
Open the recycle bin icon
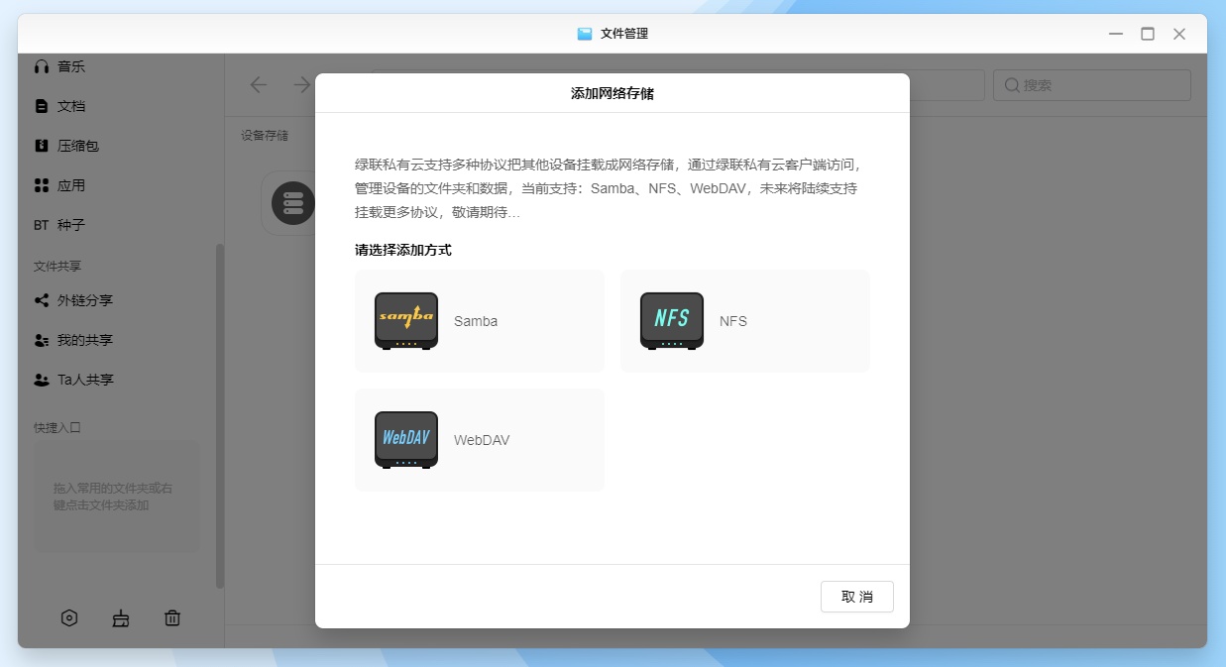click(x=172, y=618)
